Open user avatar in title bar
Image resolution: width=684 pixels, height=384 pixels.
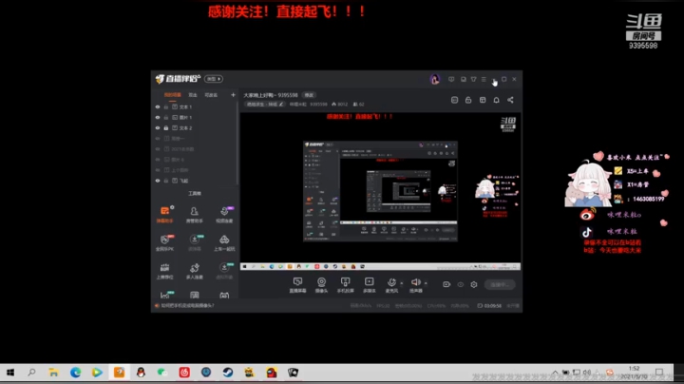434,80
